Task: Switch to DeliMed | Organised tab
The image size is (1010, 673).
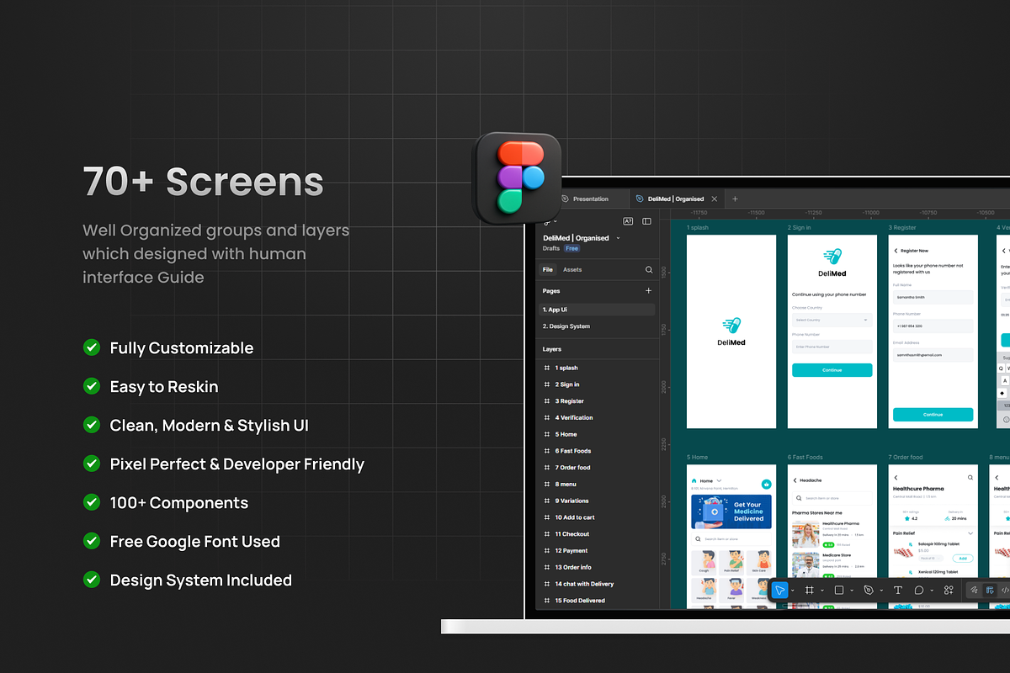Action: [676, 199]
